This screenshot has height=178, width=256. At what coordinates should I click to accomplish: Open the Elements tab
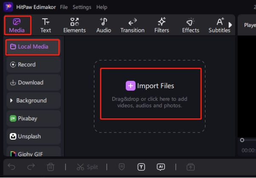(74, 25)
